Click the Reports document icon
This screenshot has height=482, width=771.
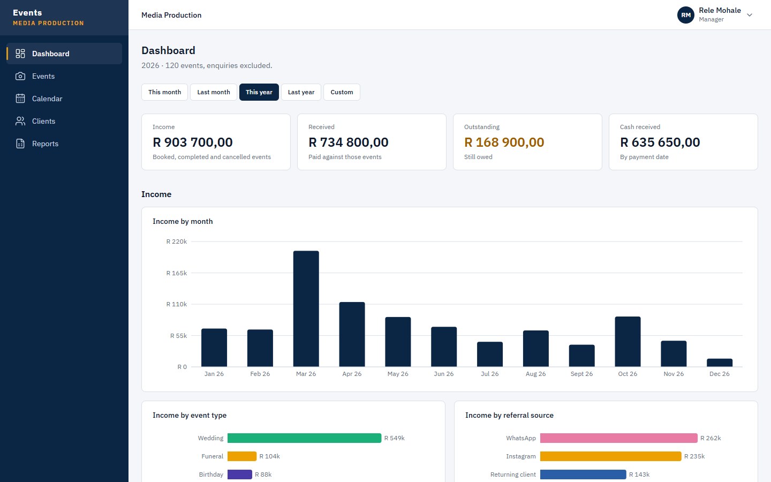tap(20, 144)
